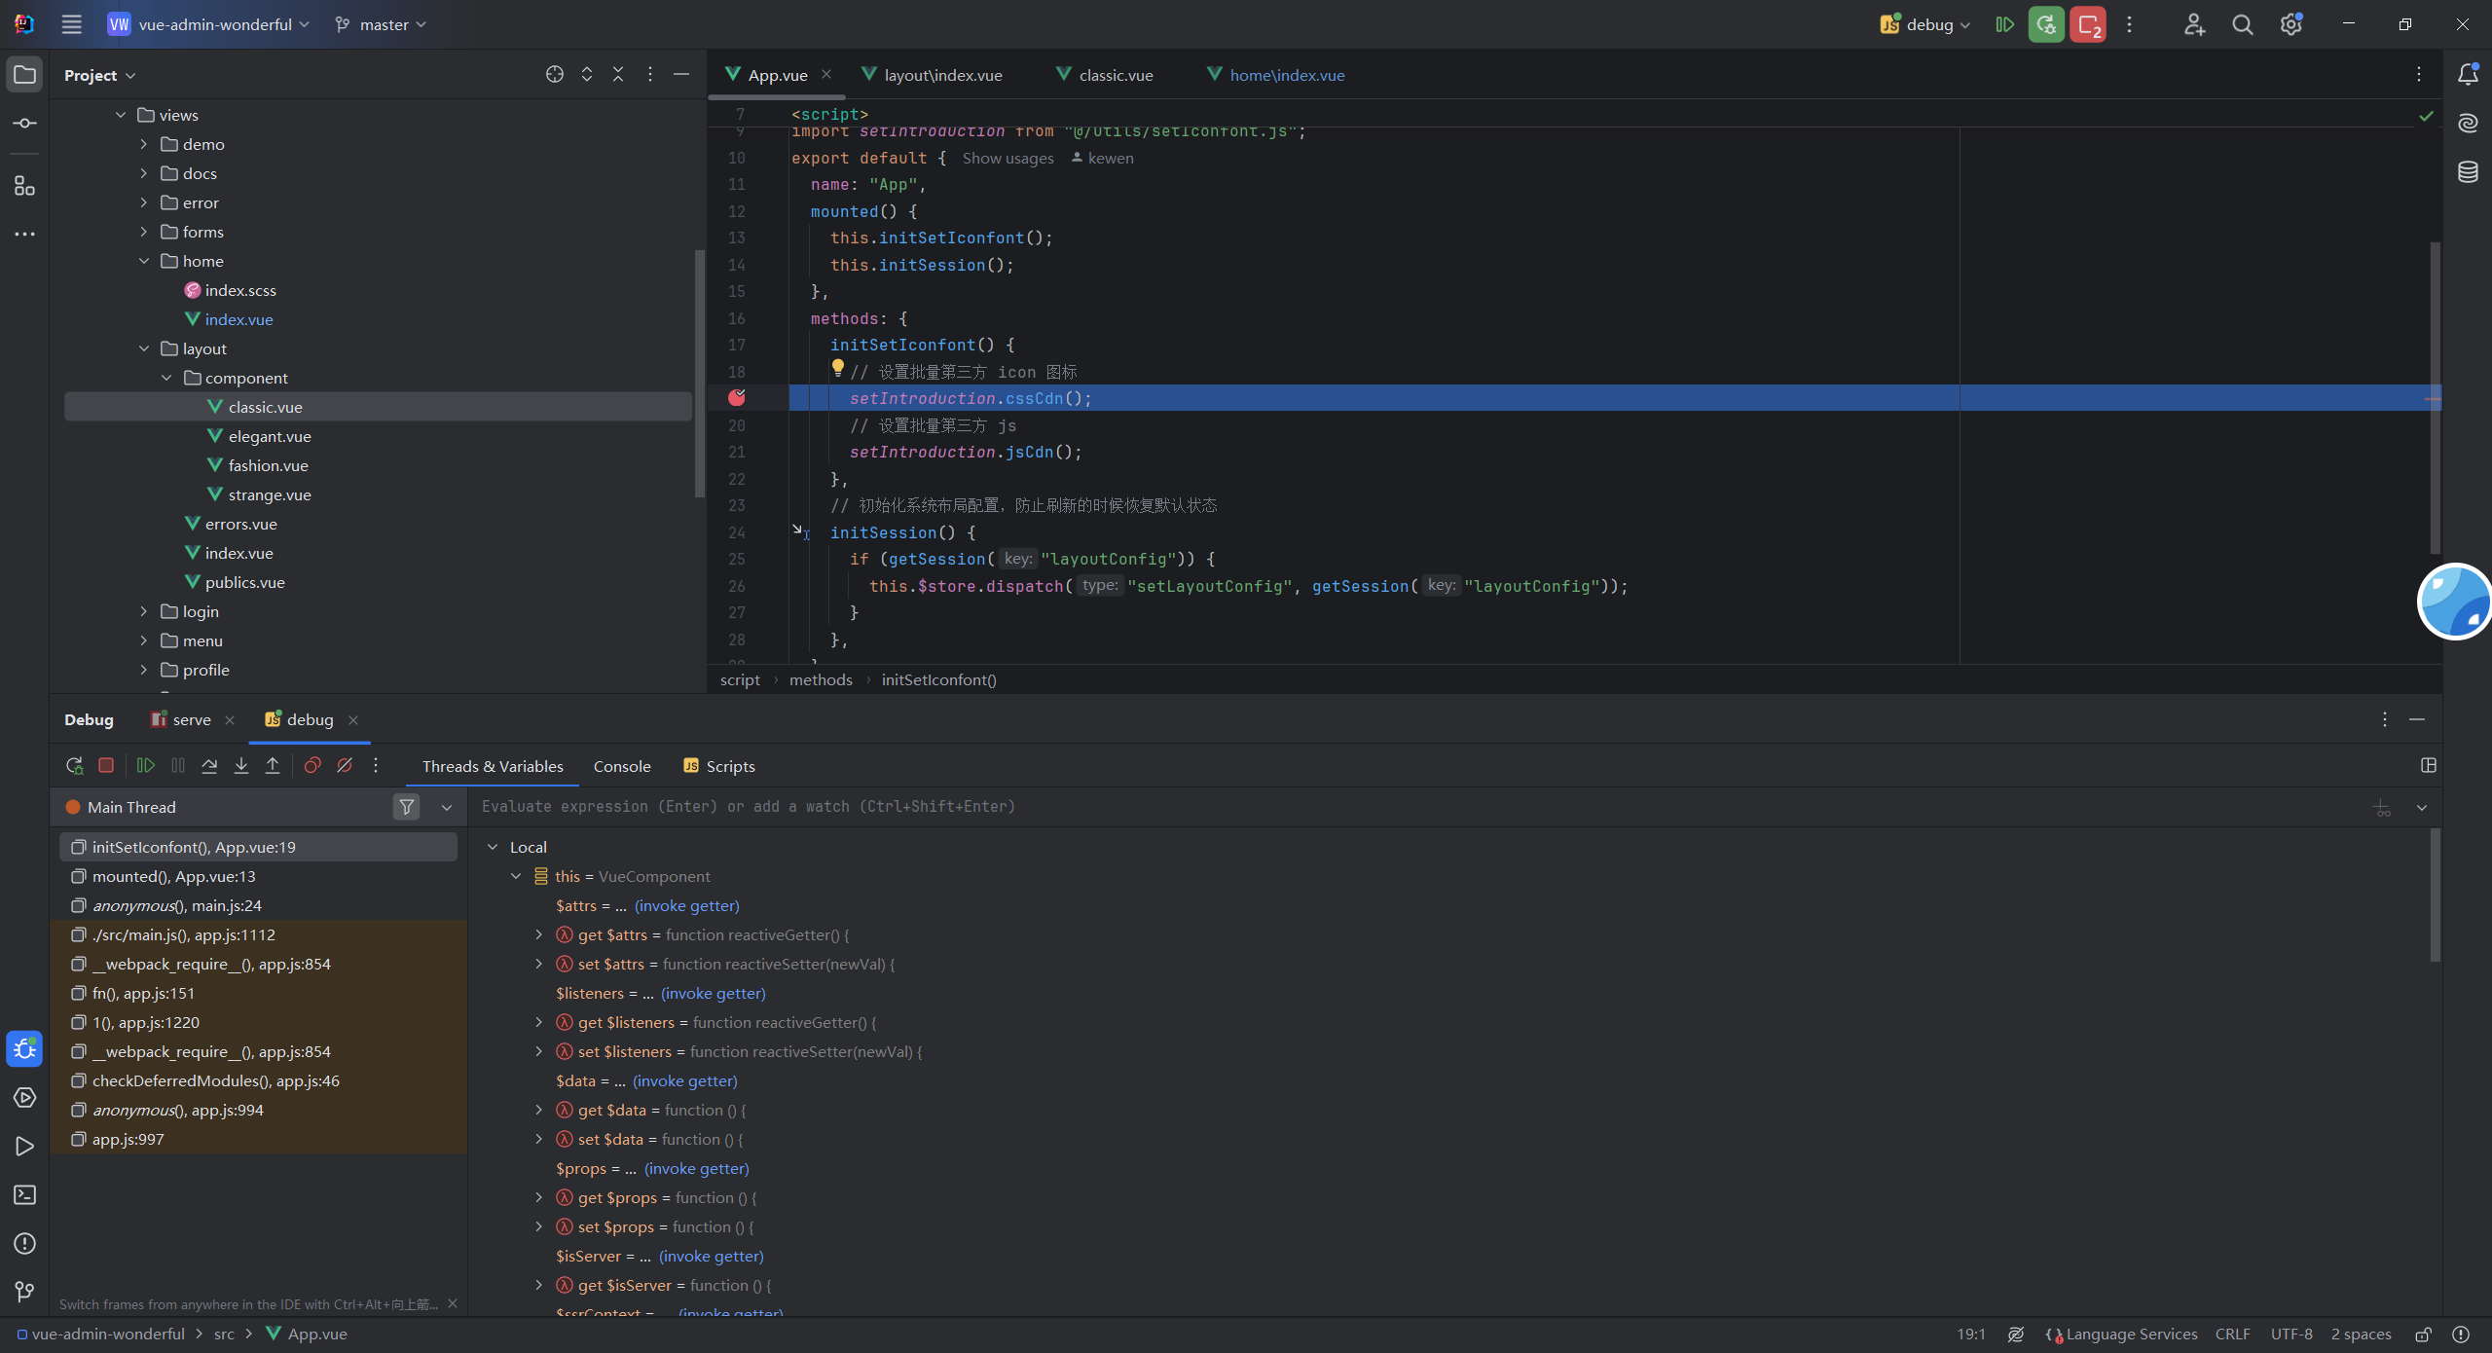Open View Breakpoints dialog
Image resolution: width=2492 pixels, height=1353 pixels.
[x=312, y=766]
